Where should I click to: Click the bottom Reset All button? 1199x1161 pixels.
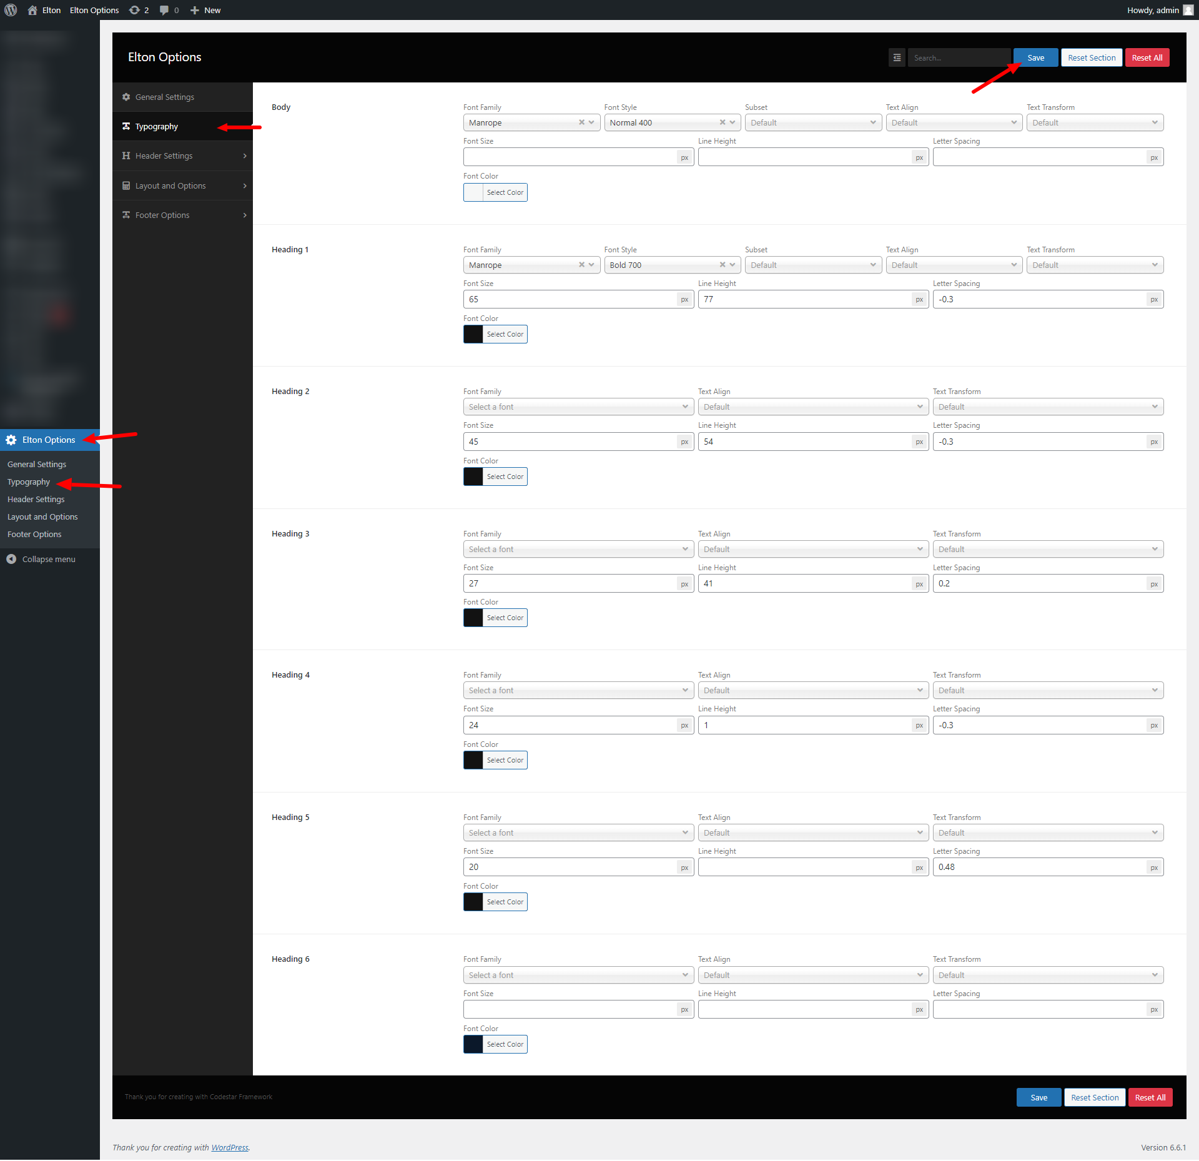point(1150,1097)
